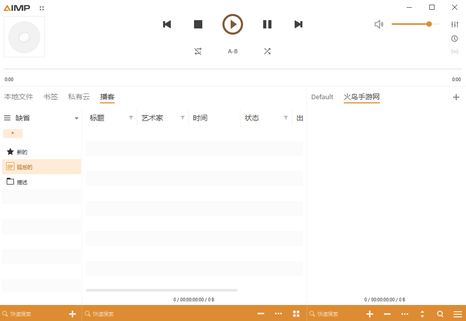Sort by the 标题 column header
The height and width of the screenshot is (321, 466).
coord(97,118)
